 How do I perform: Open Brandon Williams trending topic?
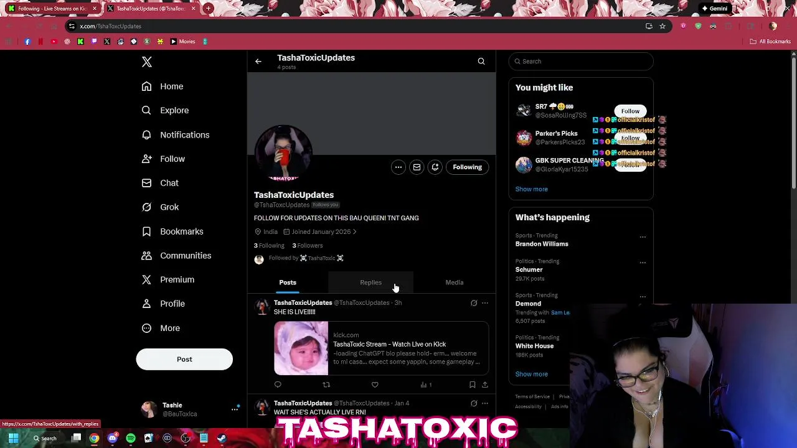(x=542, y=244)
